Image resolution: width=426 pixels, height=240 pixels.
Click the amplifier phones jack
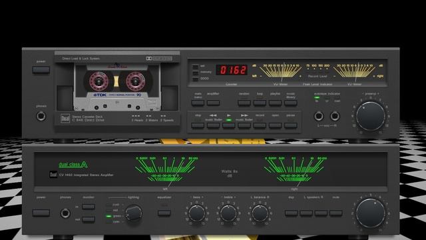(65, 213)
